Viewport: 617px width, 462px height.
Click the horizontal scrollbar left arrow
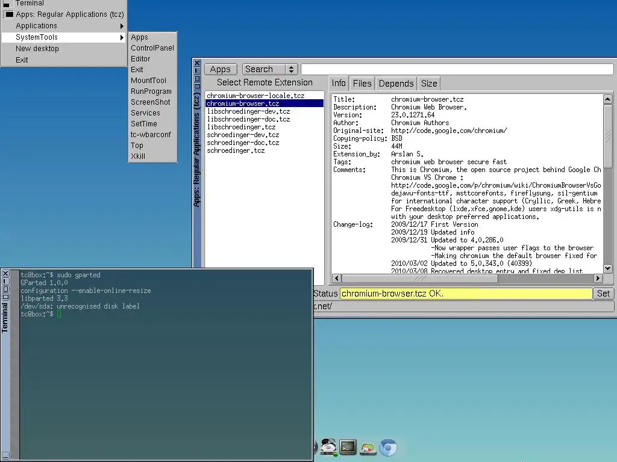(x=336, y=278)
